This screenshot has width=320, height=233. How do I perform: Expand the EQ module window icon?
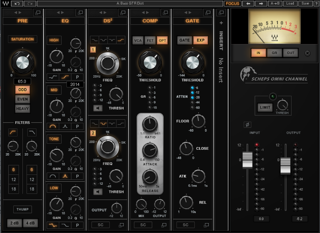click(x=80, y=12)
